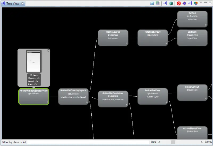
Task: Click the save tree view as PNG icon
Action: (152, 3)
